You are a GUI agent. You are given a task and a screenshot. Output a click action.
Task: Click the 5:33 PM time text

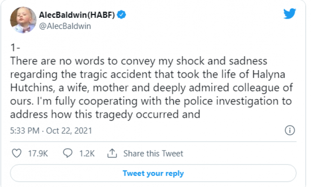23,129
